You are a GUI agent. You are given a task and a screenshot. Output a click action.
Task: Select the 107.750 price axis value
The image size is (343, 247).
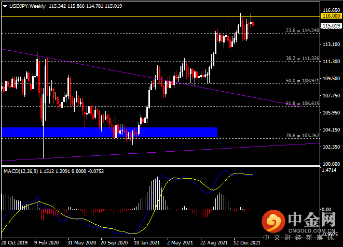(x=332, y=96)
